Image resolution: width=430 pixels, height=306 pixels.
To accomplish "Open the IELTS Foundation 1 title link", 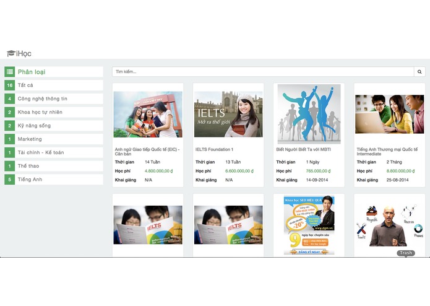I will coord(214,149).
